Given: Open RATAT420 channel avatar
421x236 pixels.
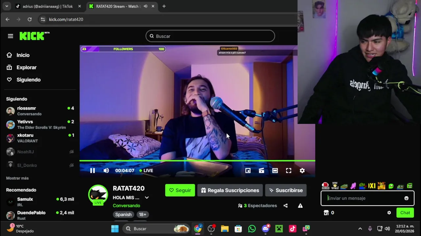Looking at the screenshot, I should tap(98, 194).
